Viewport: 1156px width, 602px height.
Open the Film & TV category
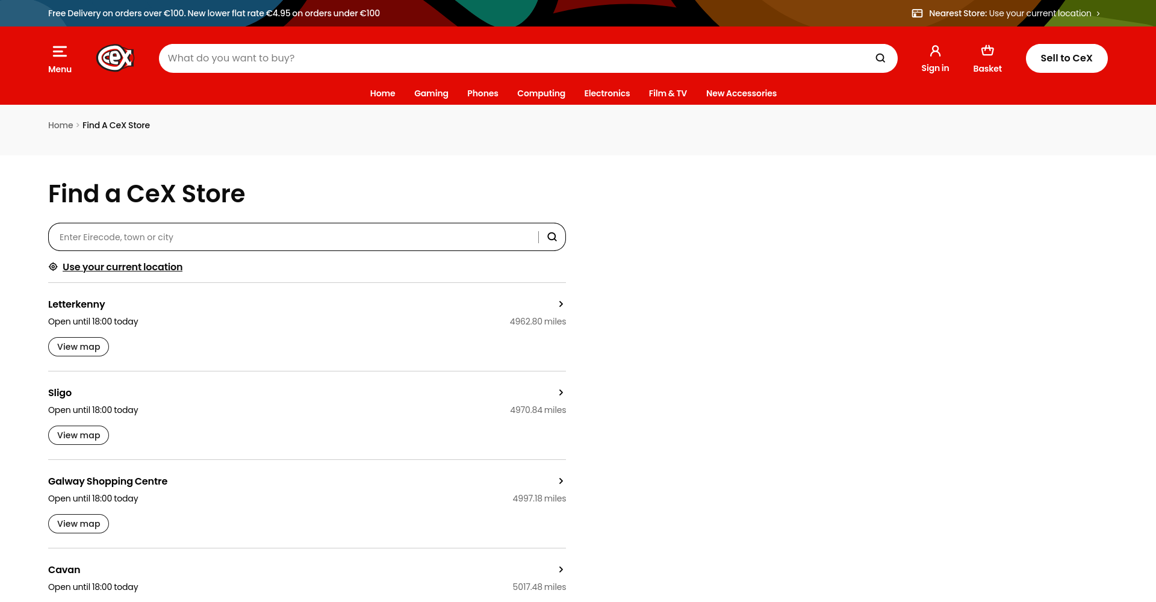click(668, 93)
